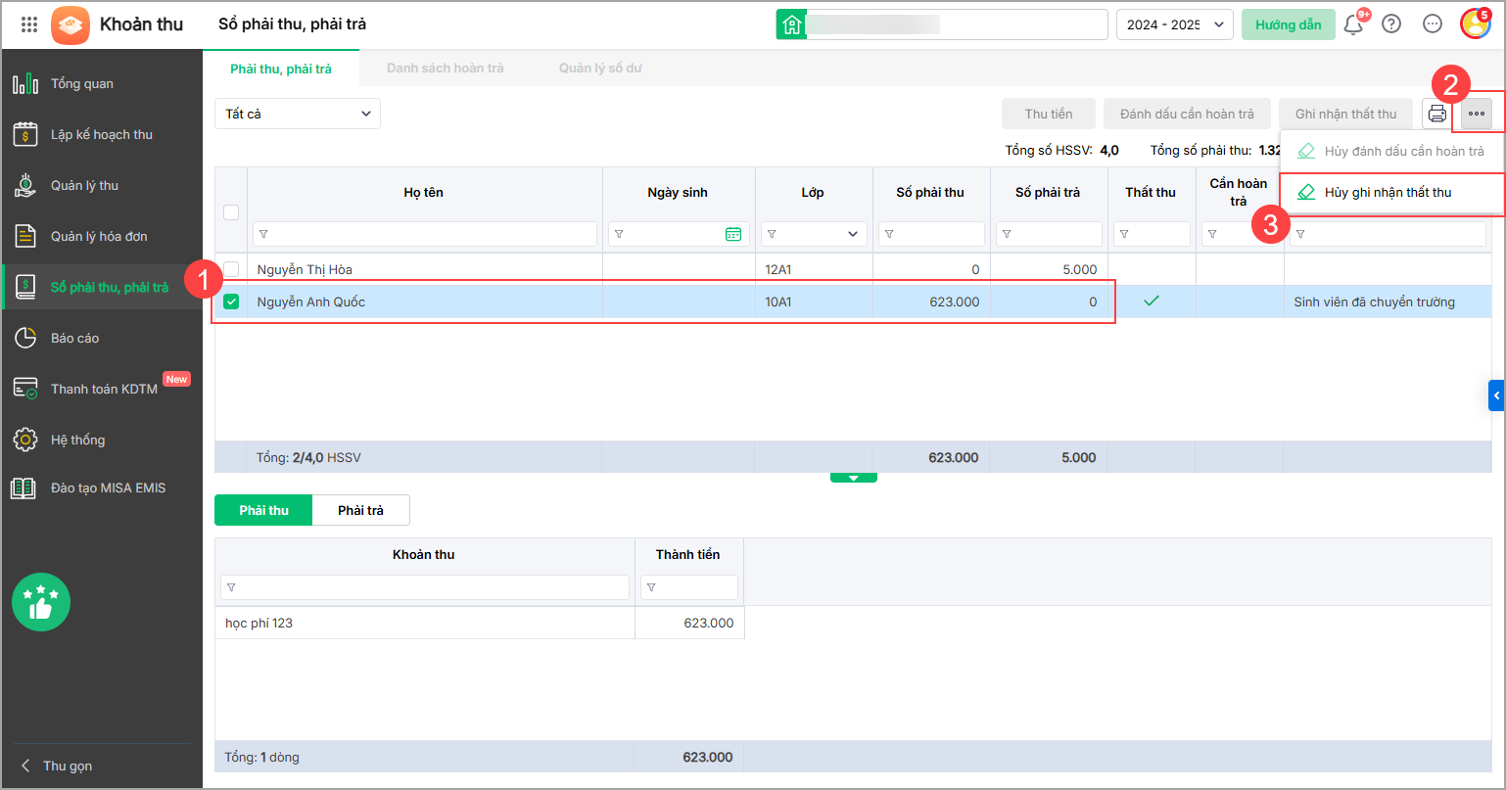
Task: Click the Ghi nhận thất thu button
Action: (1346, 114)
